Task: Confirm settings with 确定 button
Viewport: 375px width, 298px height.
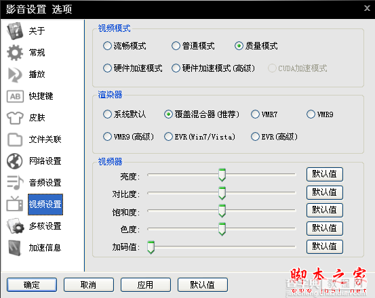Action: (x=32, y=284)
